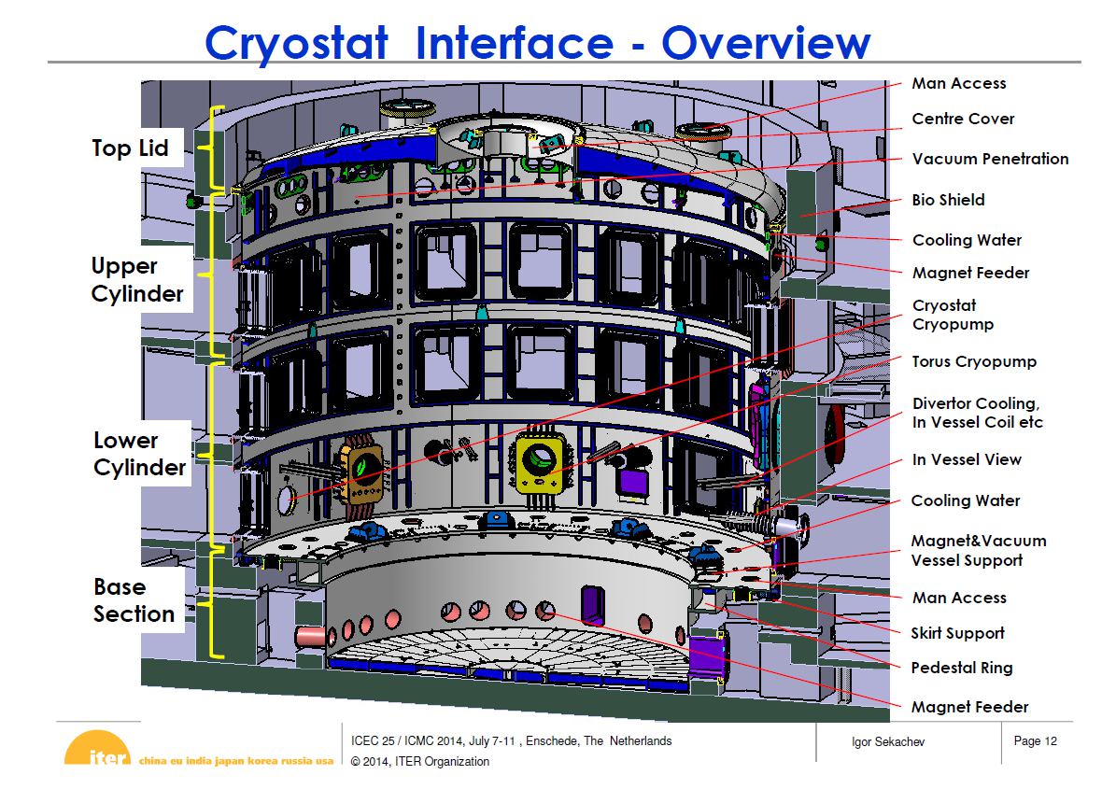This screenshot has height=789, width=1116.
Task: Click the bottom 'Magnet Feeder' label
Action: (x=969, y=707)
